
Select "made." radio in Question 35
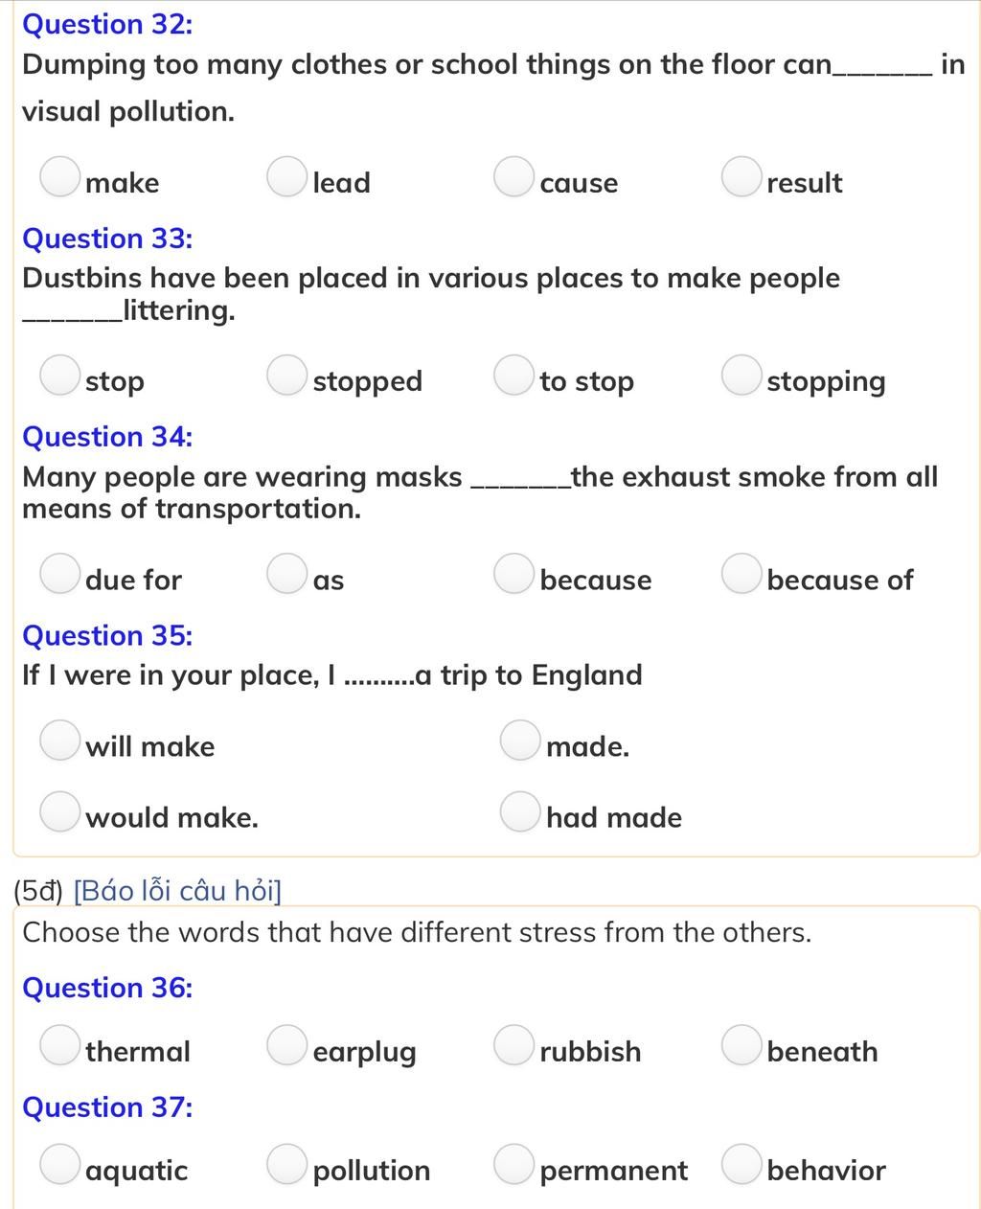tap(520, 741)
